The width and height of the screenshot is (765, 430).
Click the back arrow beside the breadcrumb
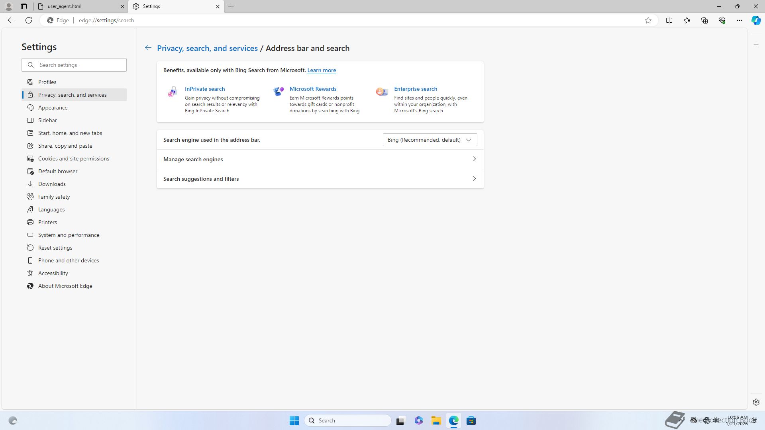[x=148, y=48]
